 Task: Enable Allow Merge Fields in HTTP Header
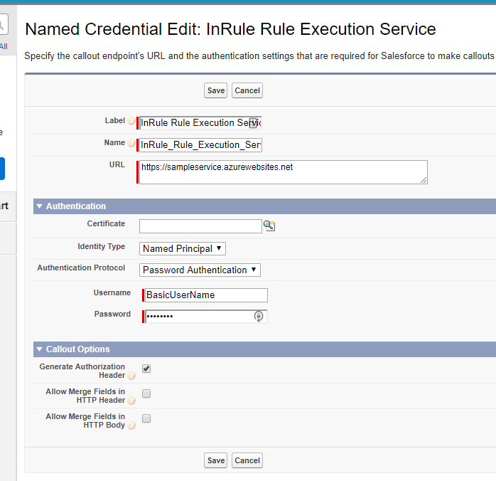pyautogui.click(x=146, y=393)
